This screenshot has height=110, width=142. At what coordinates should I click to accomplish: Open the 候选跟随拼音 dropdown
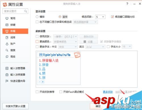point(85,22)
